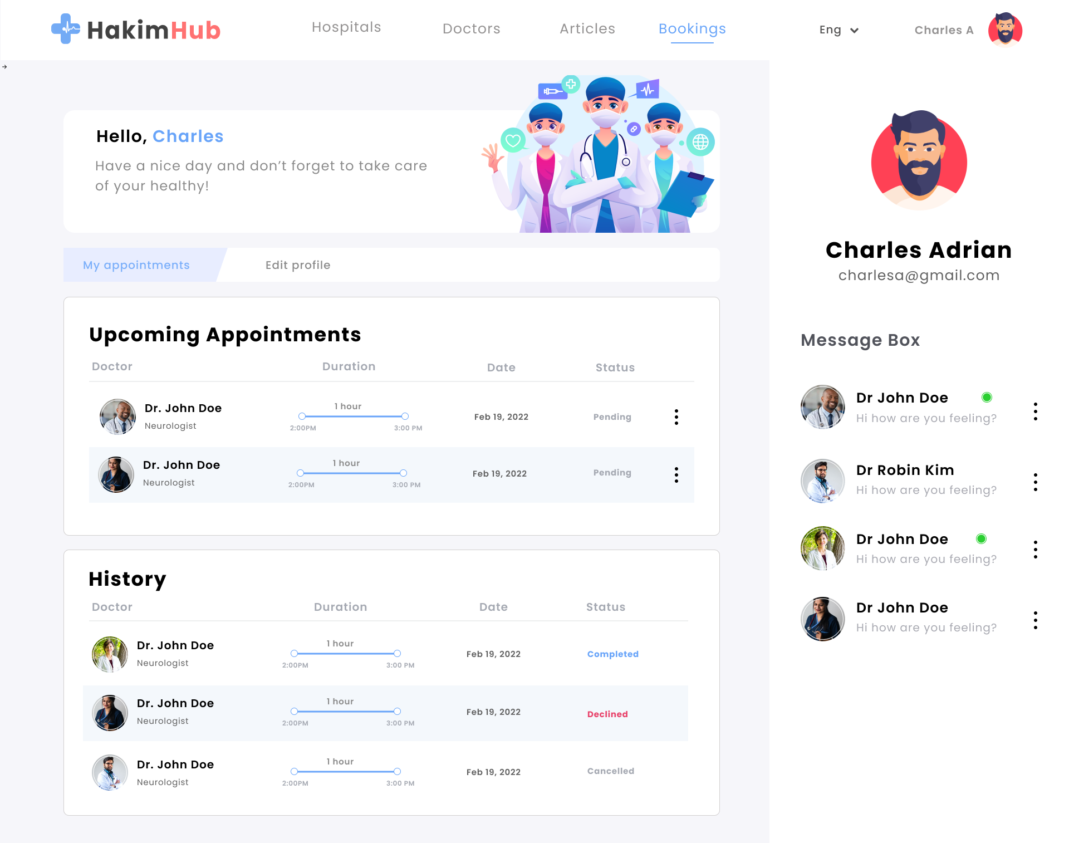
Task: Click the Duration column header in Upcoming Appointments
Action: click(349, 366)
